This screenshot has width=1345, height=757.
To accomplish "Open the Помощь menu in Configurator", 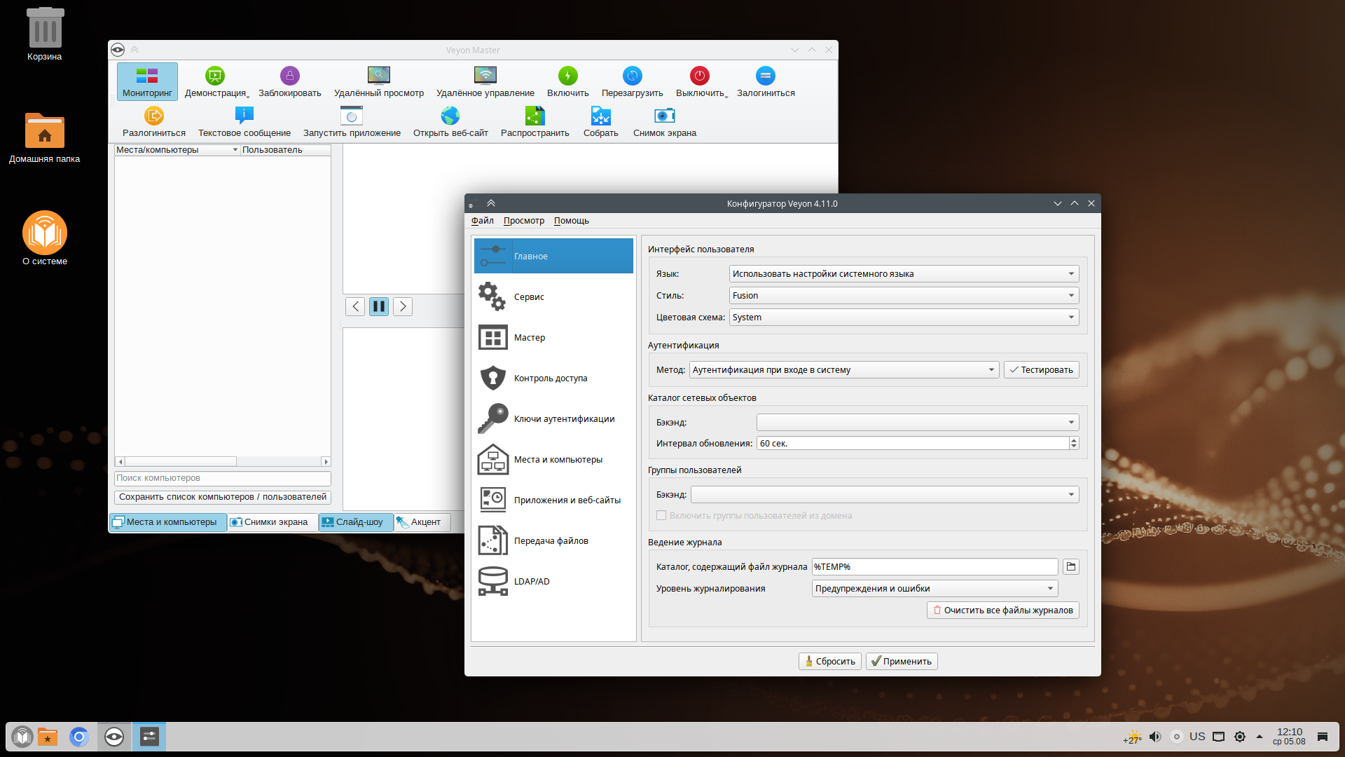I will (x=572, y=221).
